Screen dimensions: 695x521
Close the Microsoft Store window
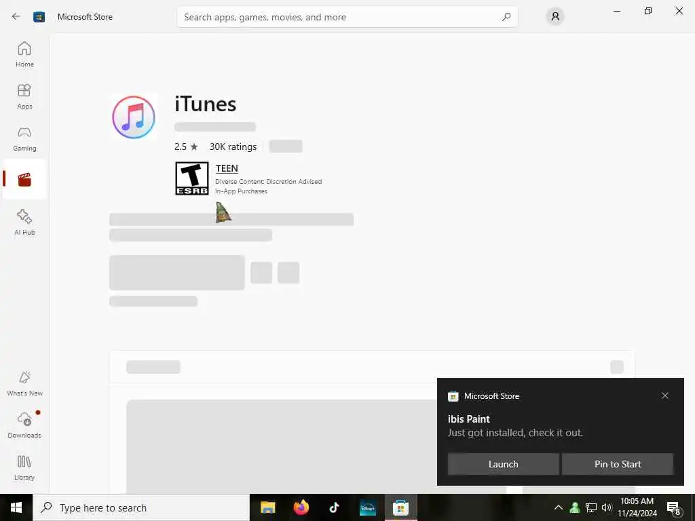(679, 11)
